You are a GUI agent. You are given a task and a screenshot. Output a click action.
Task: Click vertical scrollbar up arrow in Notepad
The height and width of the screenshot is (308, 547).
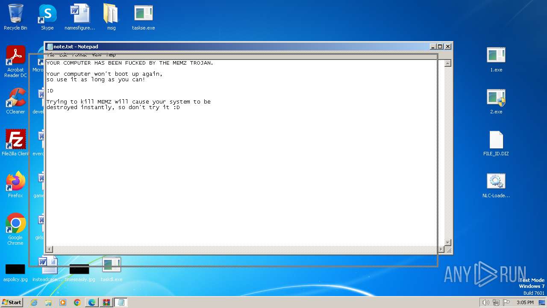(x=447, y=63)
